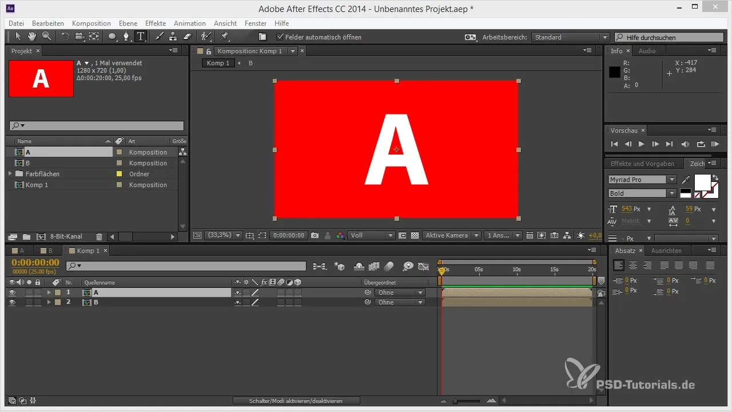
Task: Select the Brush tool
Action: click(160, 37)
